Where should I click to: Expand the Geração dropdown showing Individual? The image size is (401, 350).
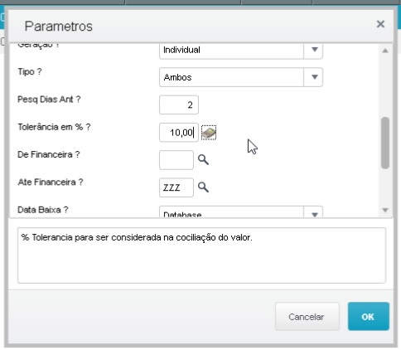pos(313,50)
